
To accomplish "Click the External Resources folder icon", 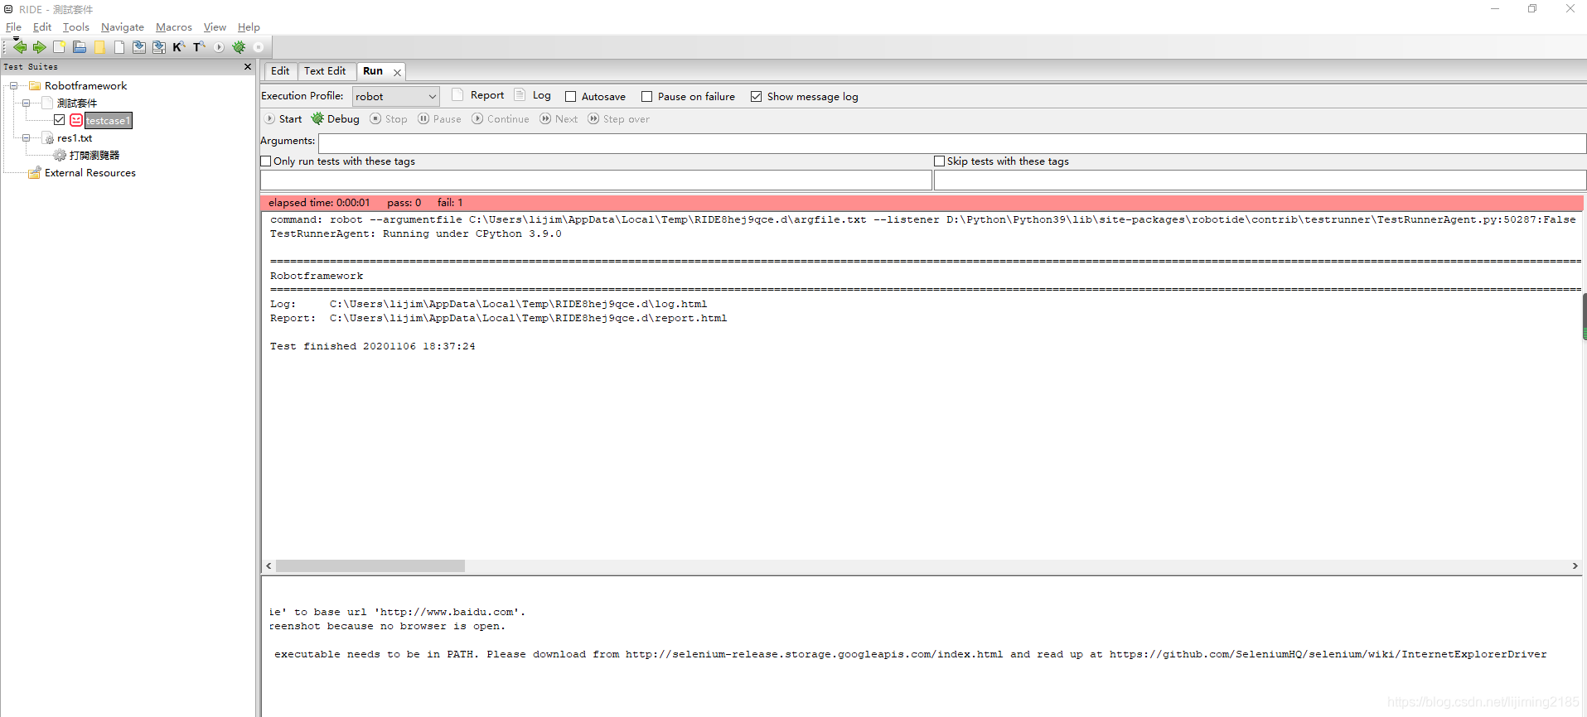I will 35,173.
